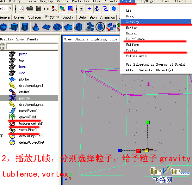
Task: Create a polygon helix from shelf
Action: point(90,27)
